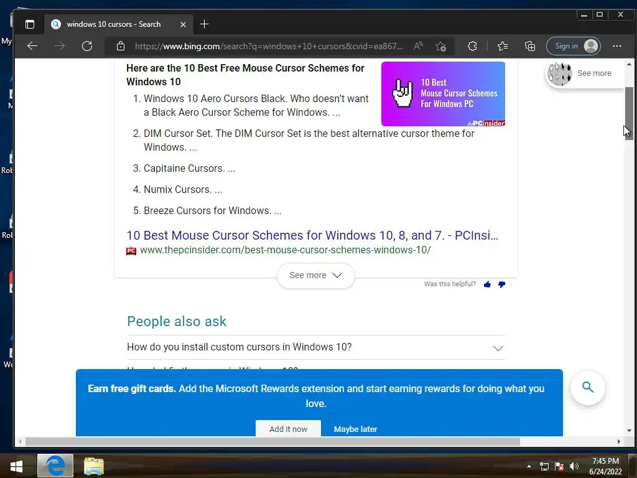Open a new tab
Image resolution: width=637 pixels, height=478 pixels.
click(x=204, y=24)
